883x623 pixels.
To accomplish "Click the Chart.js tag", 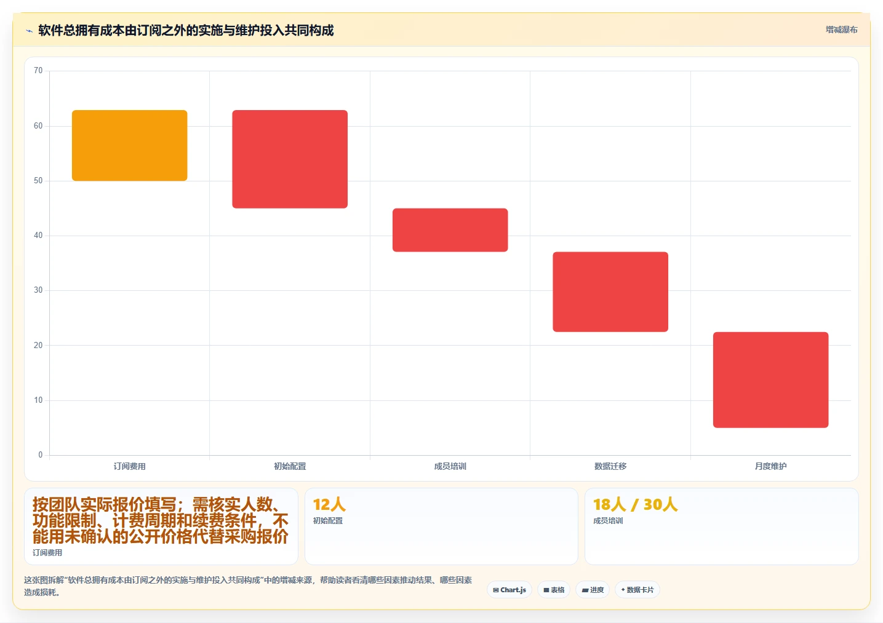I will click(509, 590).
